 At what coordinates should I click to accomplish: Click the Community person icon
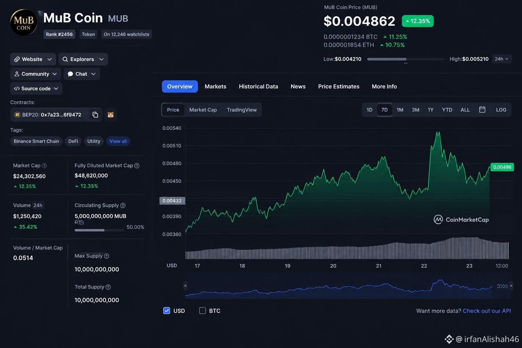pyautogui.click(x=17, y=74)
